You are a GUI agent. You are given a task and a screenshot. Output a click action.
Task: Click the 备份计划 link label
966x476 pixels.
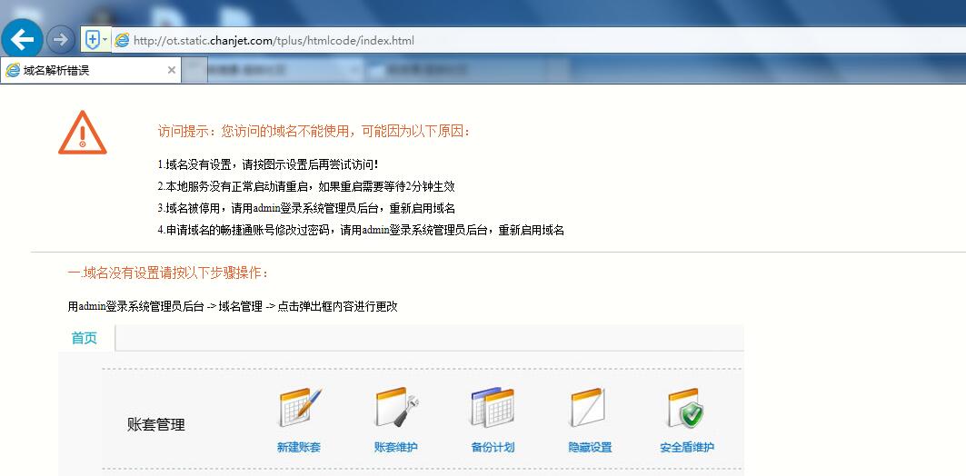point(493,448)
